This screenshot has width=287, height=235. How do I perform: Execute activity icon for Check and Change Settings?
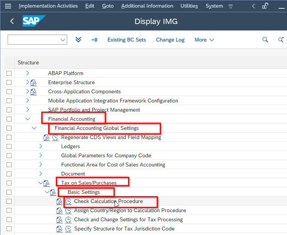pyautogui.click(x=68, y=219)
